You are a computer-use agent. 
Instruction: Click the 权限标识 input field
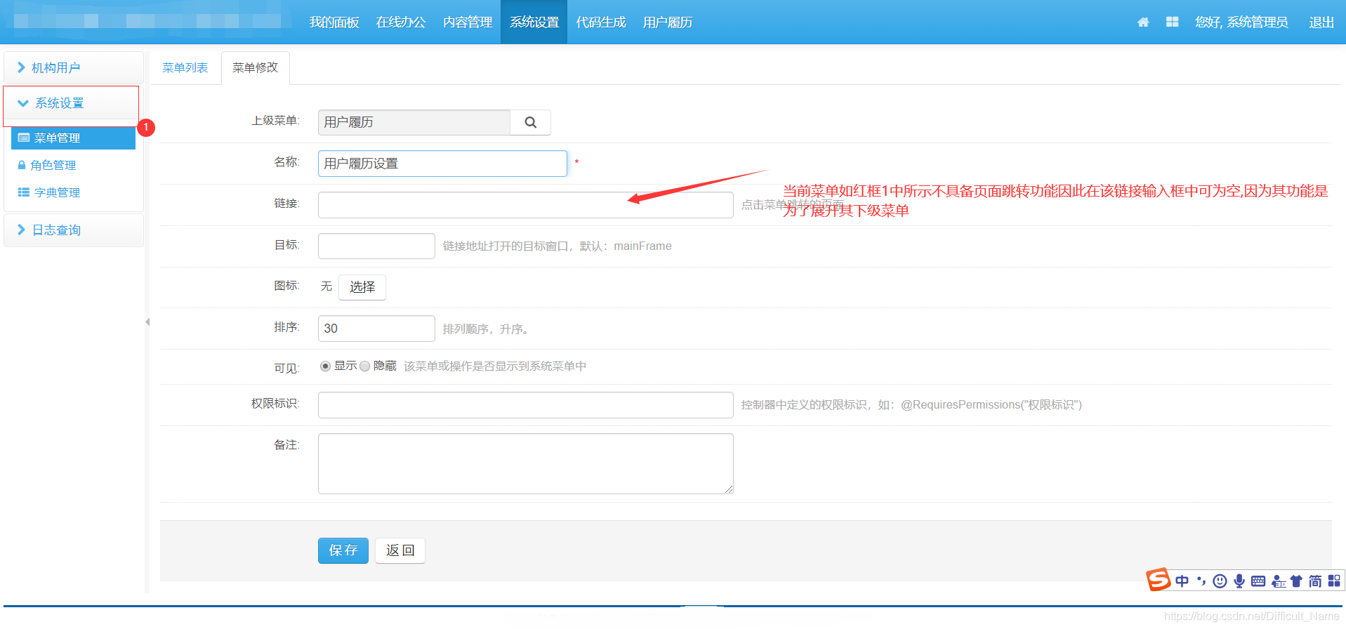[x=526, y=405]
